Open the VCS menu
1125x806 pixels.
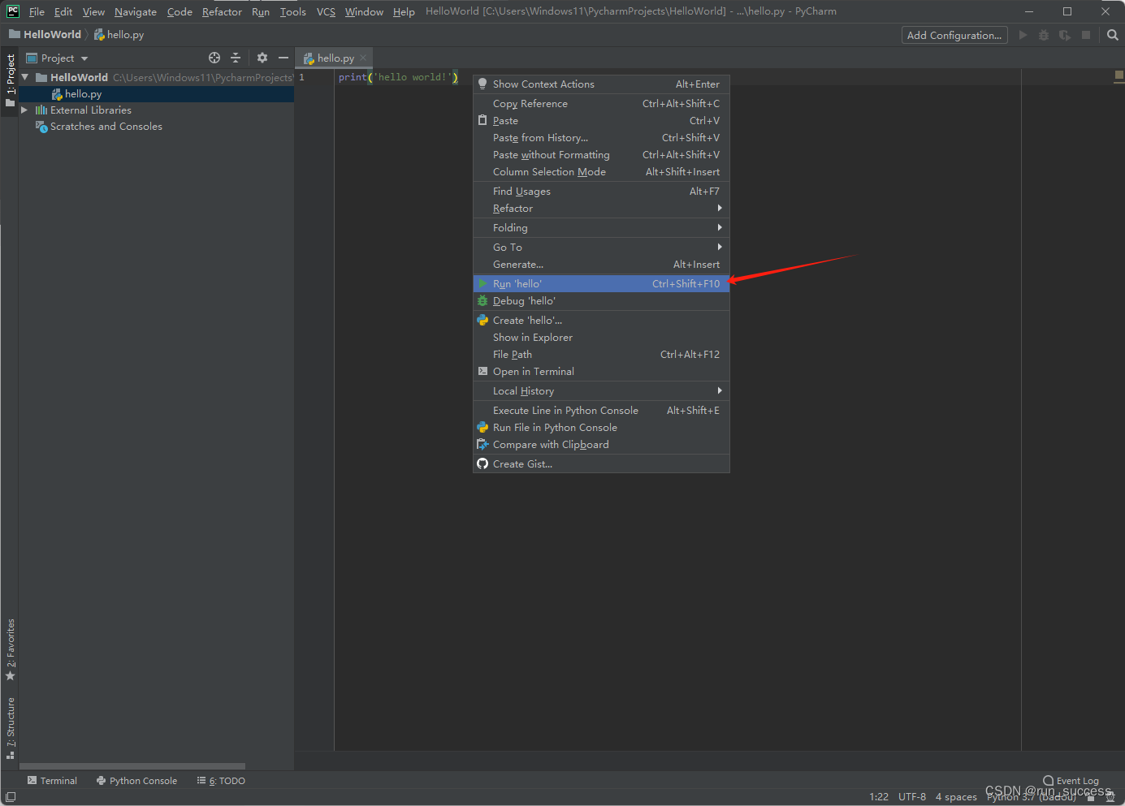tap(326, 11)
